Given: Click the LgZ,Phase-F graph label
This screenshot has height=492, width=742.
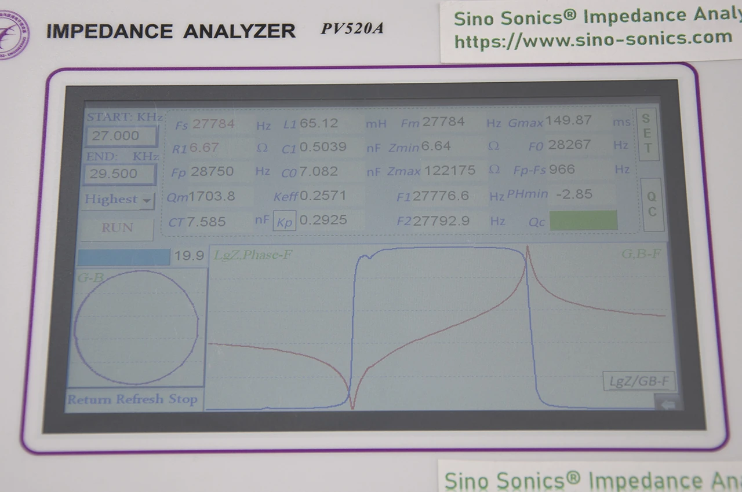Looking at the screenshot, I should coord(253,255).
